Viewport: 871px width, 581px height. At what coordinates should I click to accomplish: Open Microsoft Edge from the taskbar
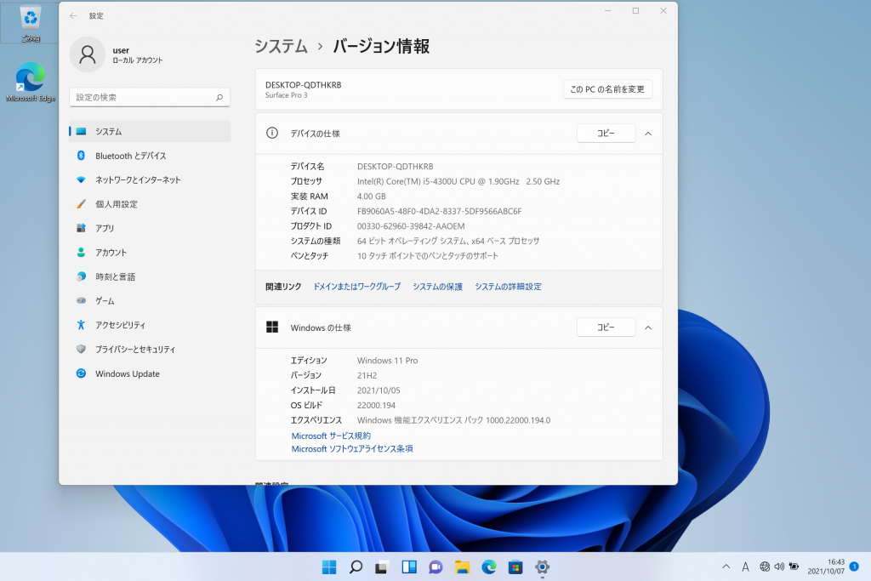click(489, 567)
